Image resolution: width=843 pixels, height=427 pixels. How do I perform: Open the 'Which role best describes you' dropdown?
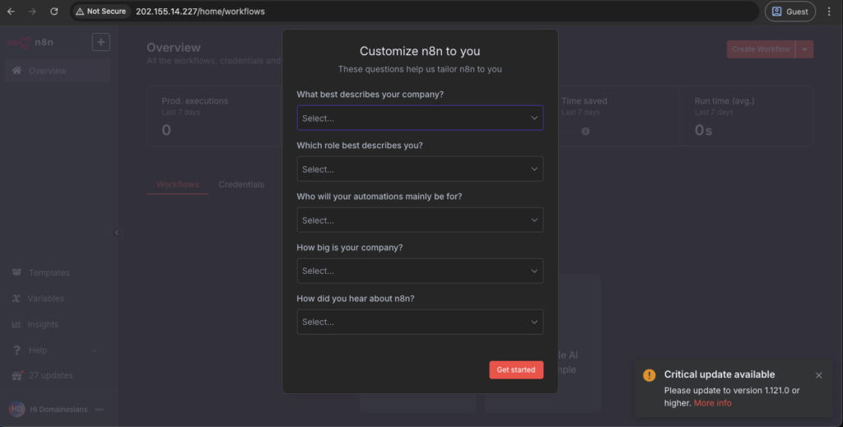point(419,169)
